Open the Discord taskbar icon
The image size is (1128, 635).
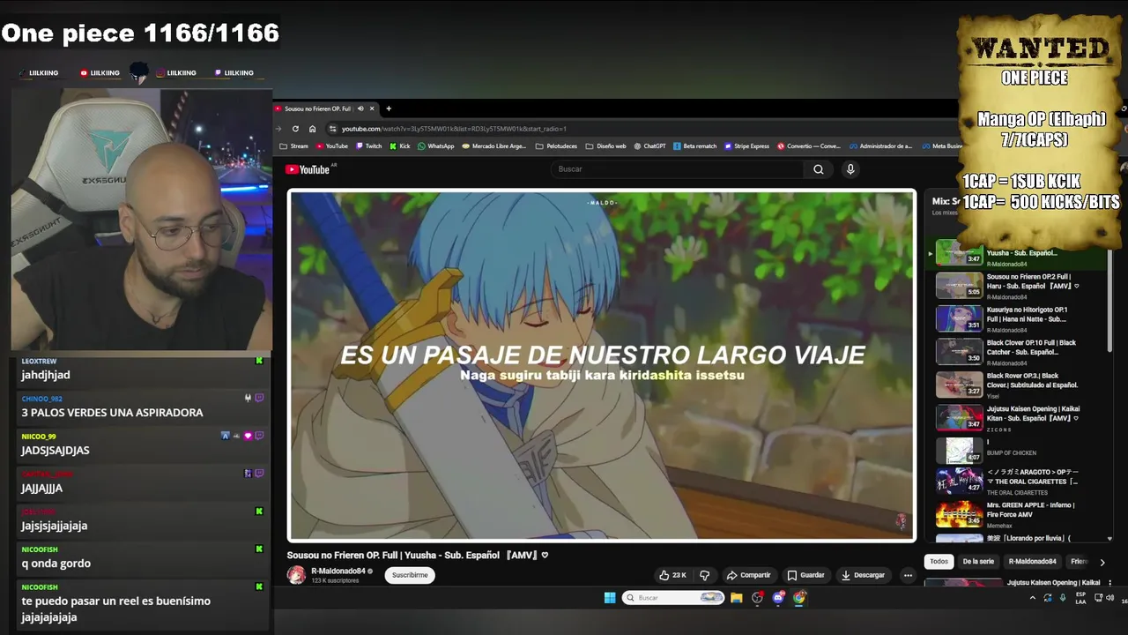click(778, 598)
